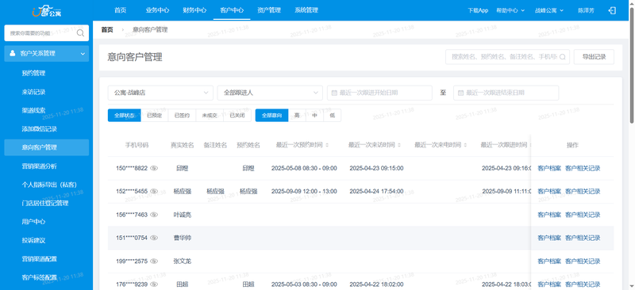The image size is (635, 290).
Task: Click the magnifier icon in sidebar search
Action: 80,33
